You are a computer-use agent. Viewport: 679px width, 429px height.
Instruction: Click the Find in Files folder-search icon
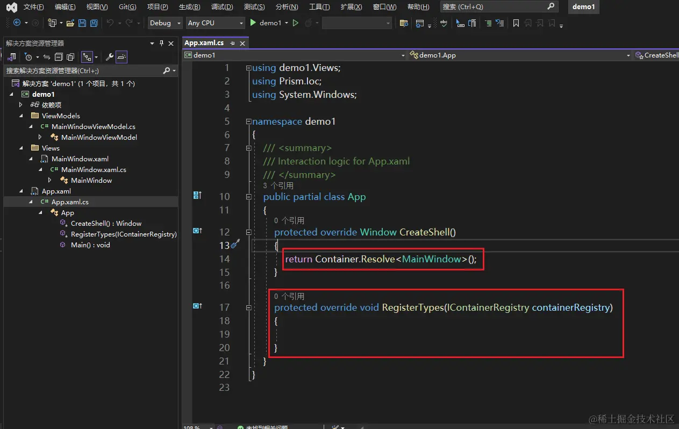pyautogui.click(x=404, y=23)
